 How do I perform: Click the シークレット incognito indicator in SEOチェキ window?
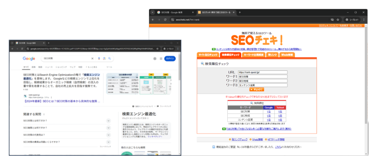point(352,20)
